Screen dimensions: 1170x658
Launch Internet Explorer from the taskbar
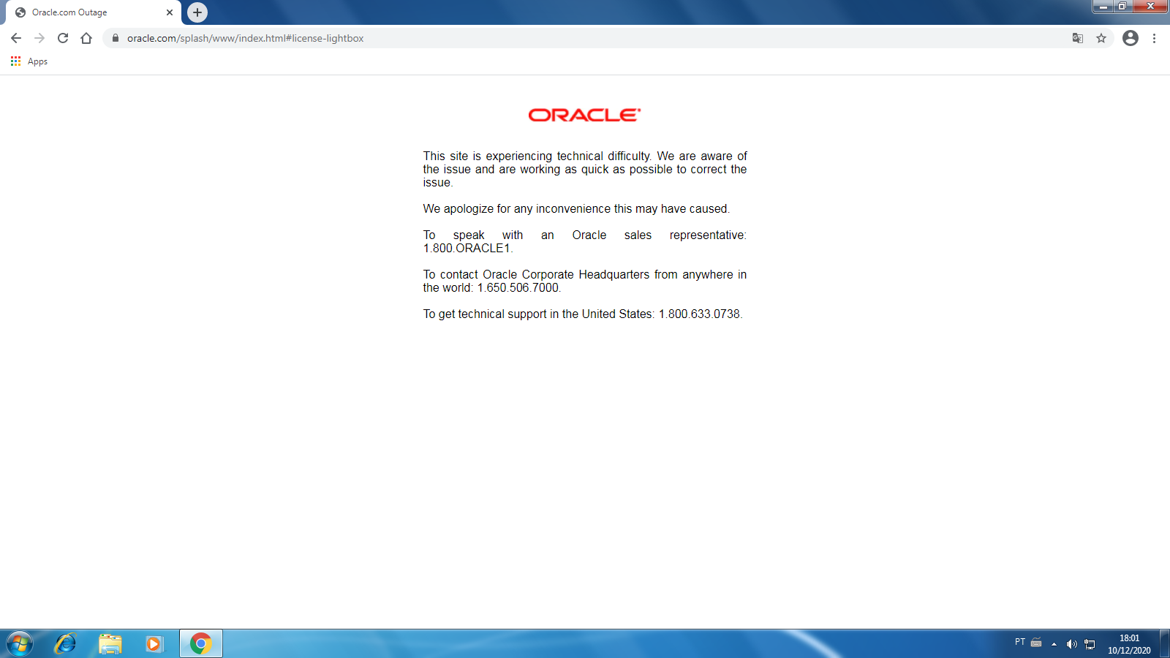tap(65, 644)
